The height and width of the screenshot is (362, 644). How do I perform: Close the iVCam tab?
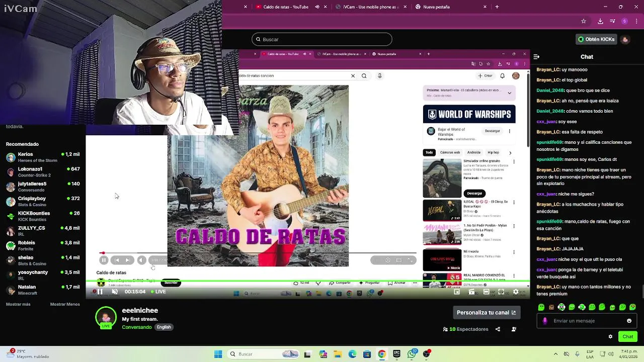[405, 7]
